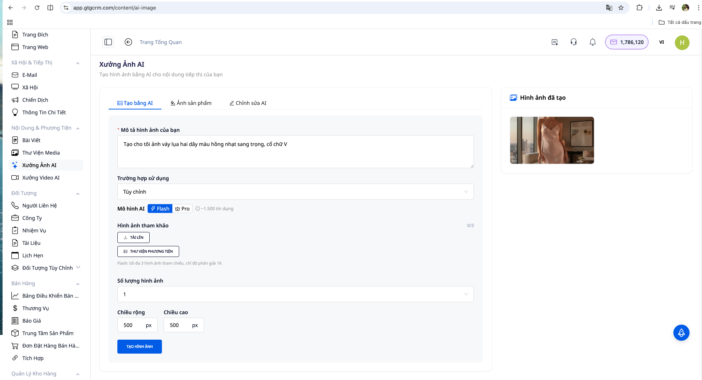702x380 pixels.
Task: Click the Chiều rộng width input field
Action: coord(133,325)
